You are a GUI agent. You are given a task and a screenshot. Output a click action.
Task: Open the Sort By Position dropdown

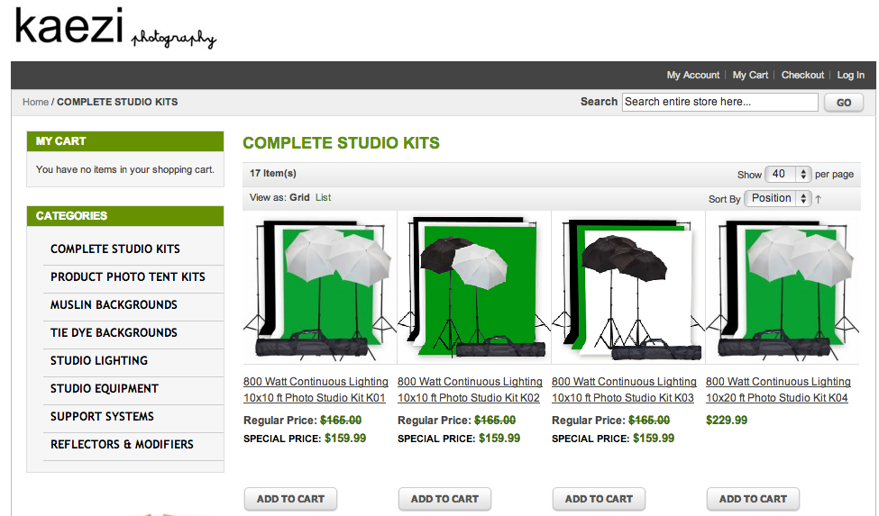(x=777, y=198)
